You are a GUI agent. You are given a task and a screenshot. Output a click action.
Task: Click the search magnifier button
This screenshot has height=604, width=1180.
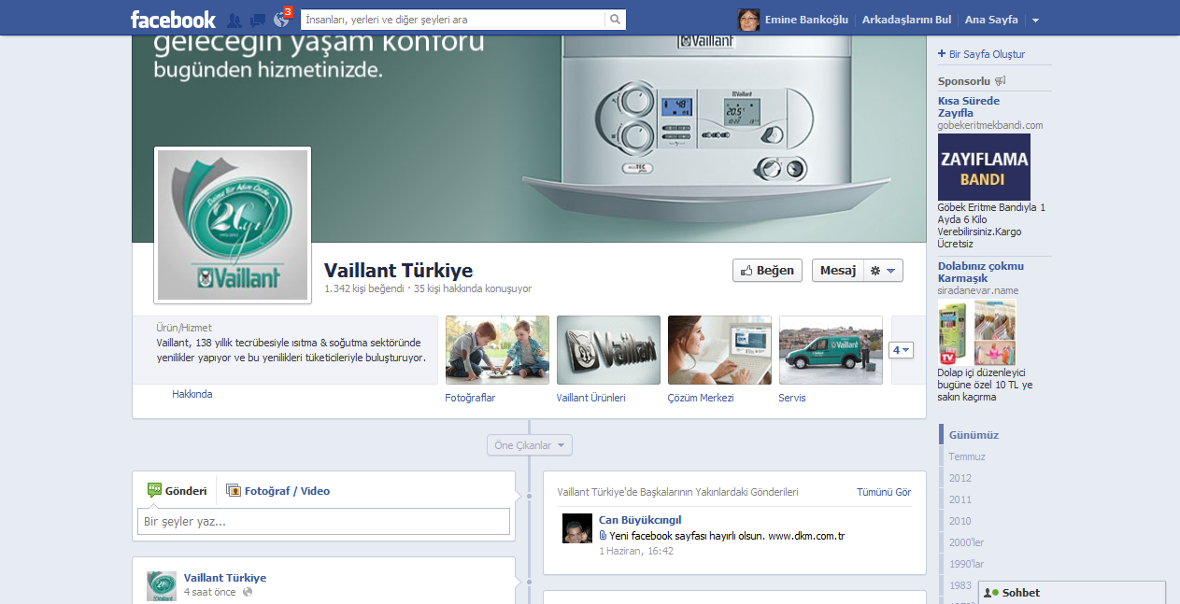(x=615, y=20)
